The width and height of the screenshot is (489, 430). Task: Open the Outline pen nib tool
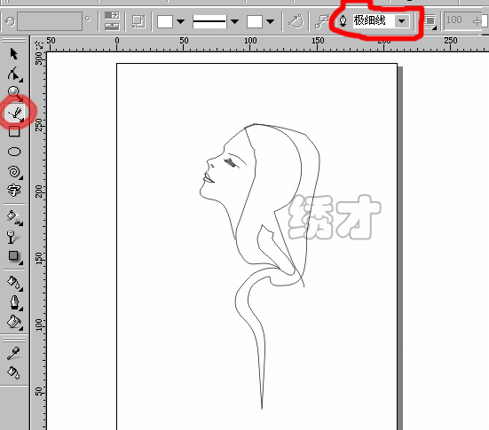pos(14,302)
